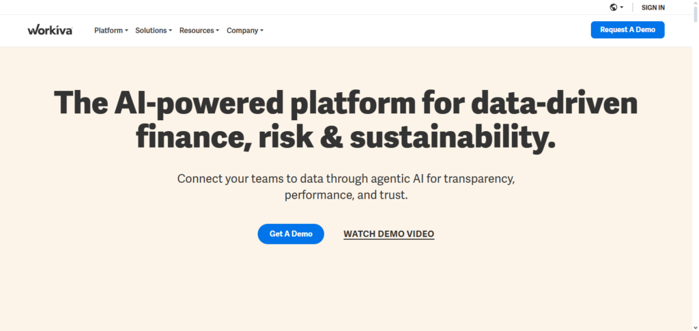This screenshot has width=699, height=331.
Task: Expand the Company caret arrow
Action: [x=261, y=31]
